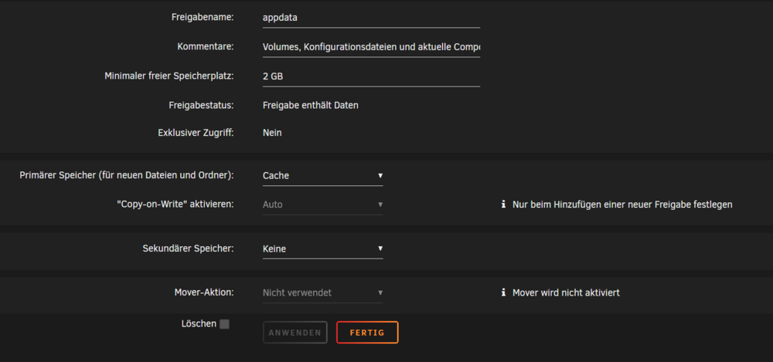Click the text Freigabe enthält Daten
Image resolution: width=773 pixels, height=362 pixels.
coord(311,106)
